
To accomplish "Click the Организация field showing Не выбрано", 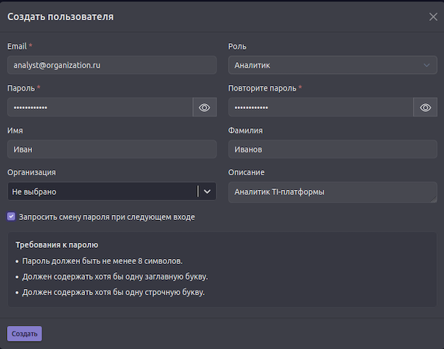I will 101,191.
